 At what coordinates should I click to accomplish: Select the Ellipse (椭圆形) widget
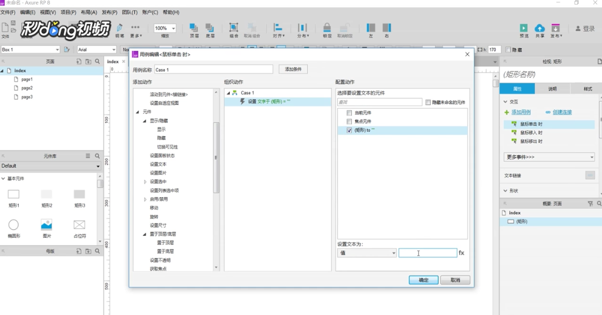click(x=14, y=225)
